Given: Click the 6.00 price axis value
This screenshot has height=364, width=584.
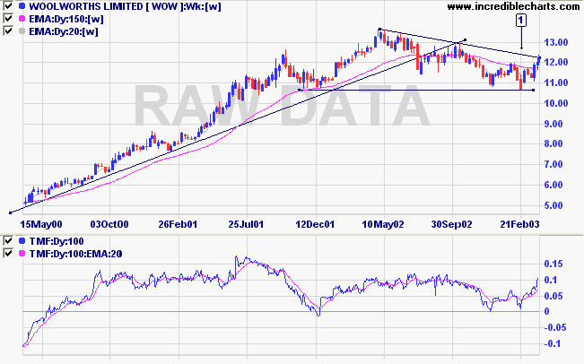Looking at the screenshot, I should (x=553, y=185).
